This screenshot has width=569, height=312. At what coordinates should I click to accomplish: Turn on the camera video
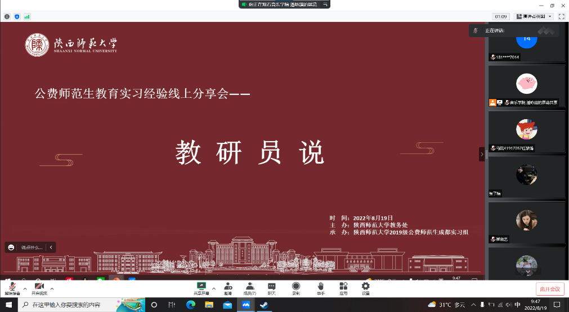[x=39, y=288]
